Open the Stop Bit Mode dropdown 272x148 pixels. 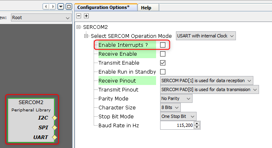point(178,116)
